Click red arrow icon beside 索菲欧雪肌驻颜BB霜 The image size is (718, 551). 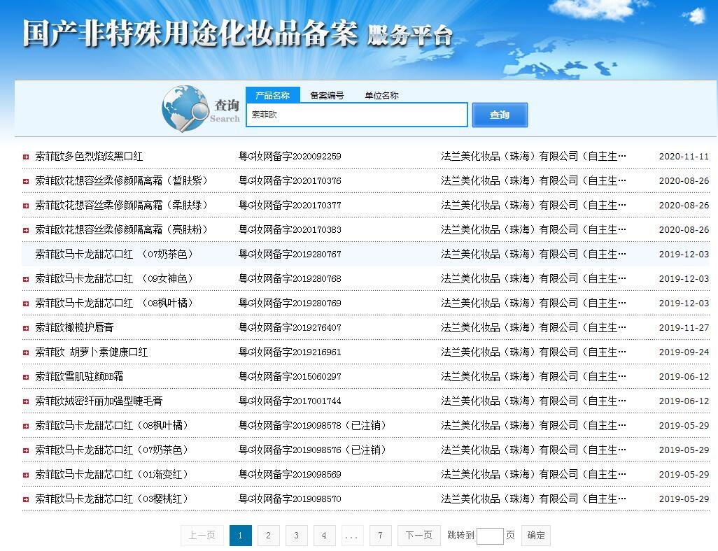pyautogui.click(x=26, y=377)
